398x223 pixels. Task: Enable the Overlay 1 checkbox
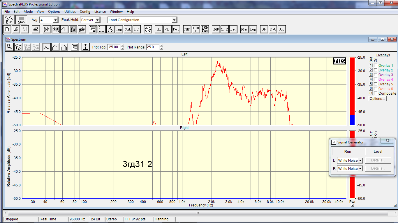376,66
